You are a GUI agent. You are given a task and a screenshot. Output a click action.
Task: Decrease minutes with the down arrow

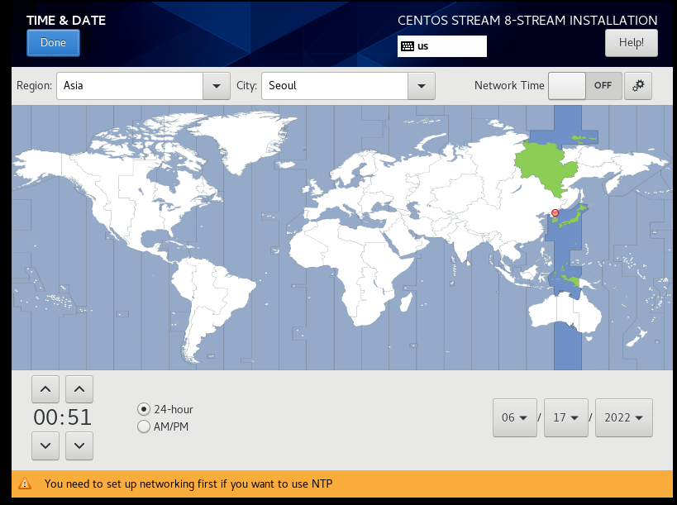[x=79, y=445]
